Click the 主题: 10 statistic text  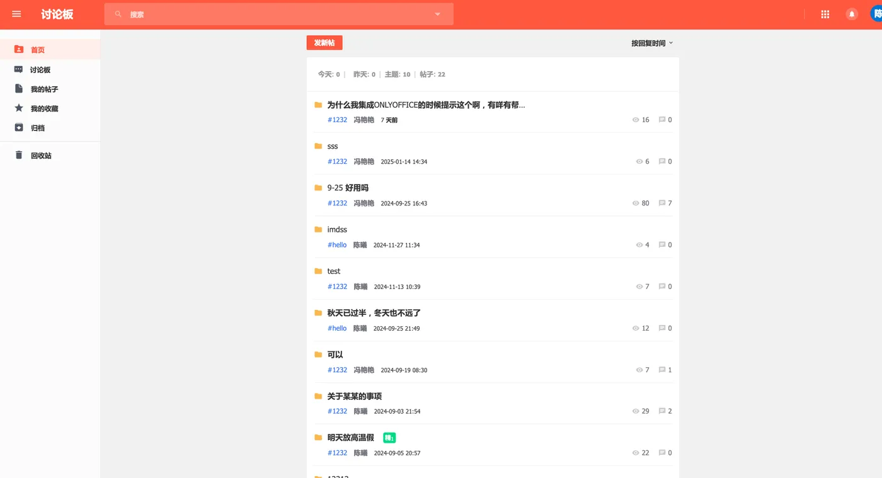coord(398,74)
